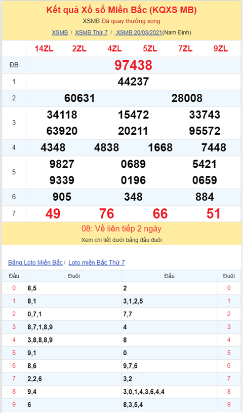The width and height of the screenshot is (243, 413).
Task: Select second prize number 28008
Action: coord(187,98)
